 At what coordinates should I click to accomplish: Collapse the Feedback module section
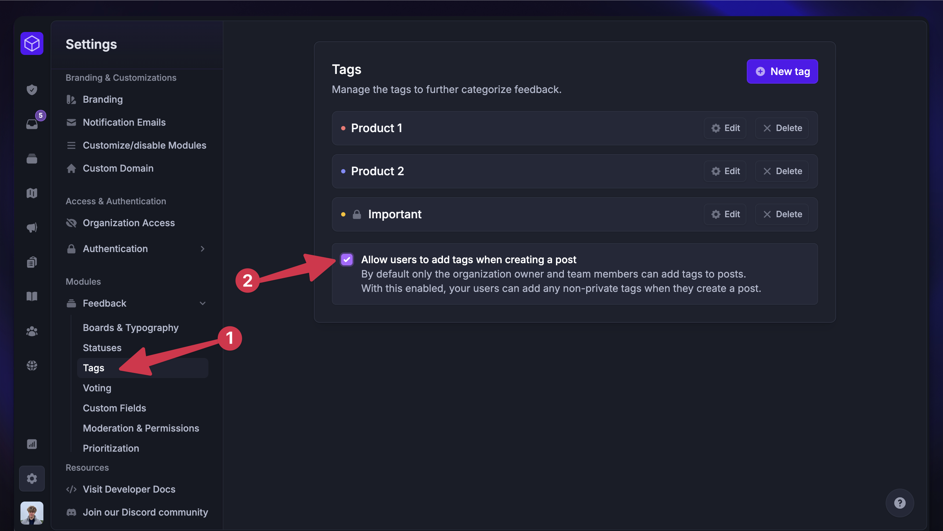[x=203, y=303]
